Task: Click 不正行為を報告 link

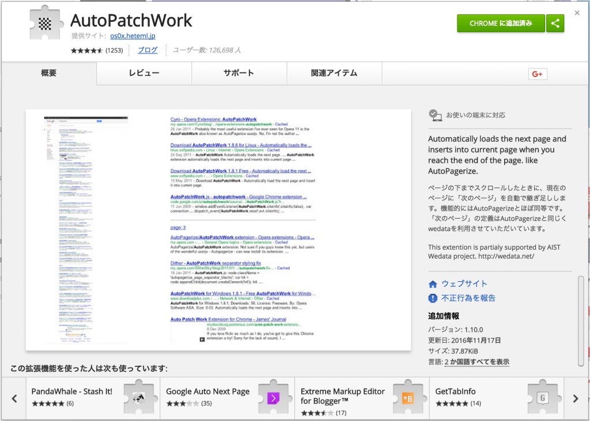Action: click(x=468, y=298)
